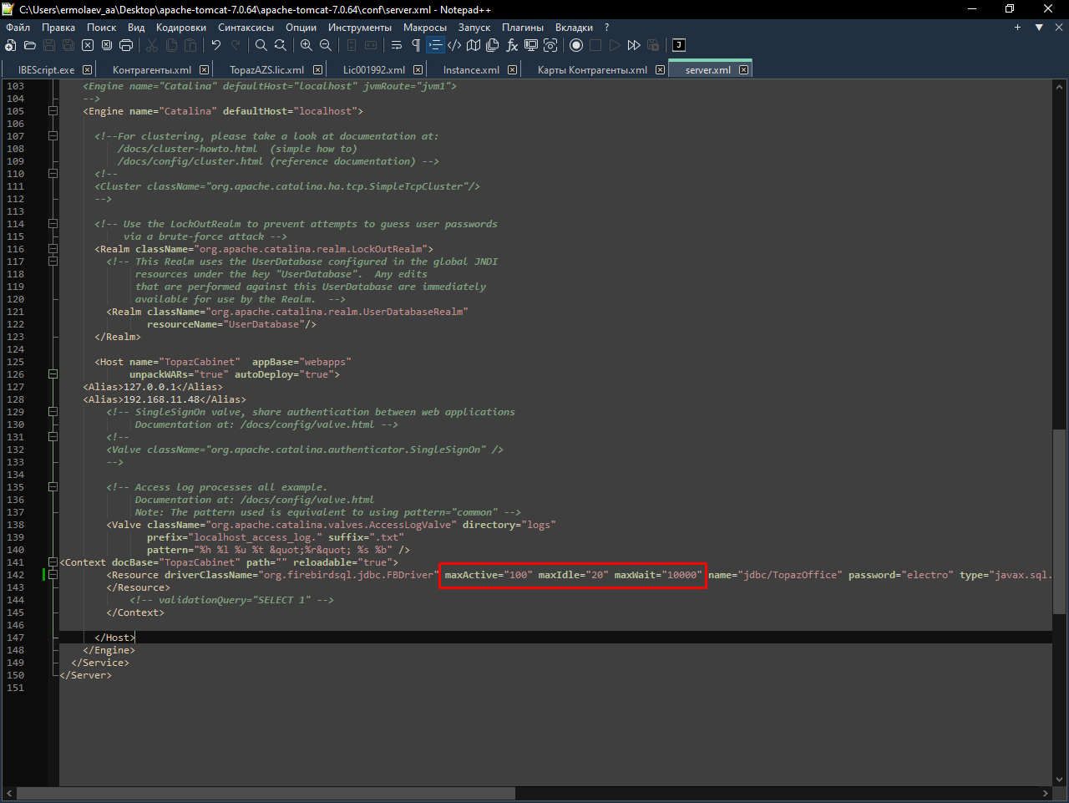Open the ? help menu
The image size is (1069, 803).
(x=607, y=28)
